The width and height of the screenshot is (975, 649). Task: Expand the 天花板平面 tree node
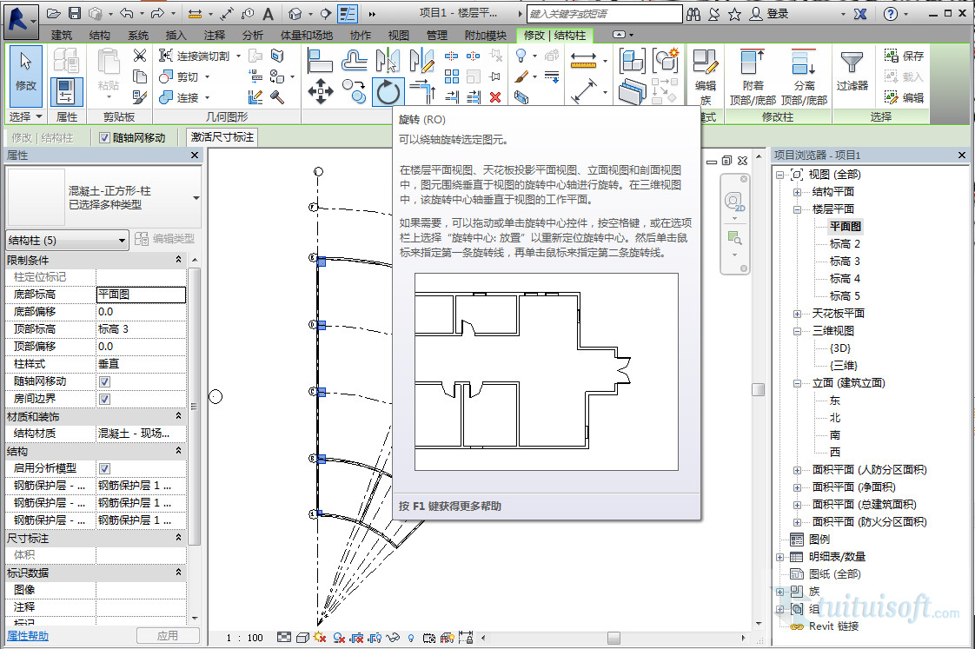(x=797, y=314)
